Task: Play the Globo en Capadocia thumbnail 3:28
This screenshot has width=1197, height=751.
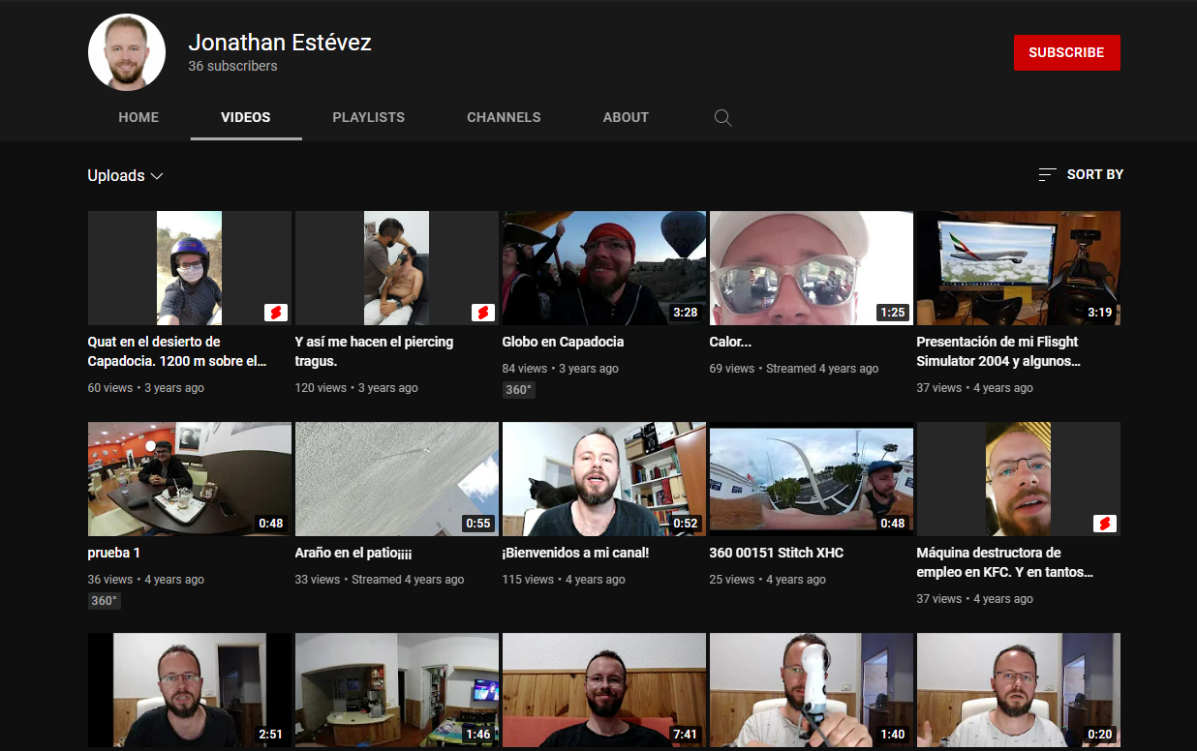Action: [604, 268]
